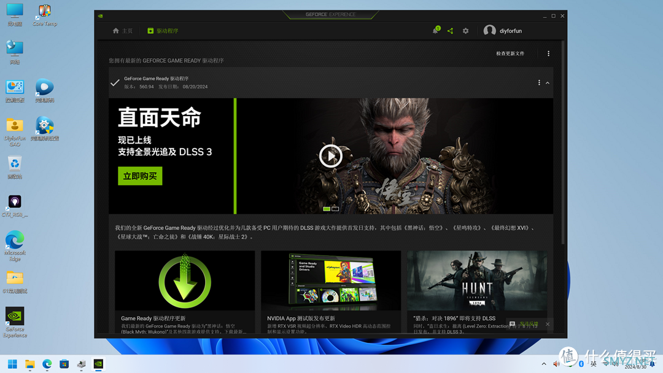Open the 2024/8/30 clock in the tray

click(635, 364)
